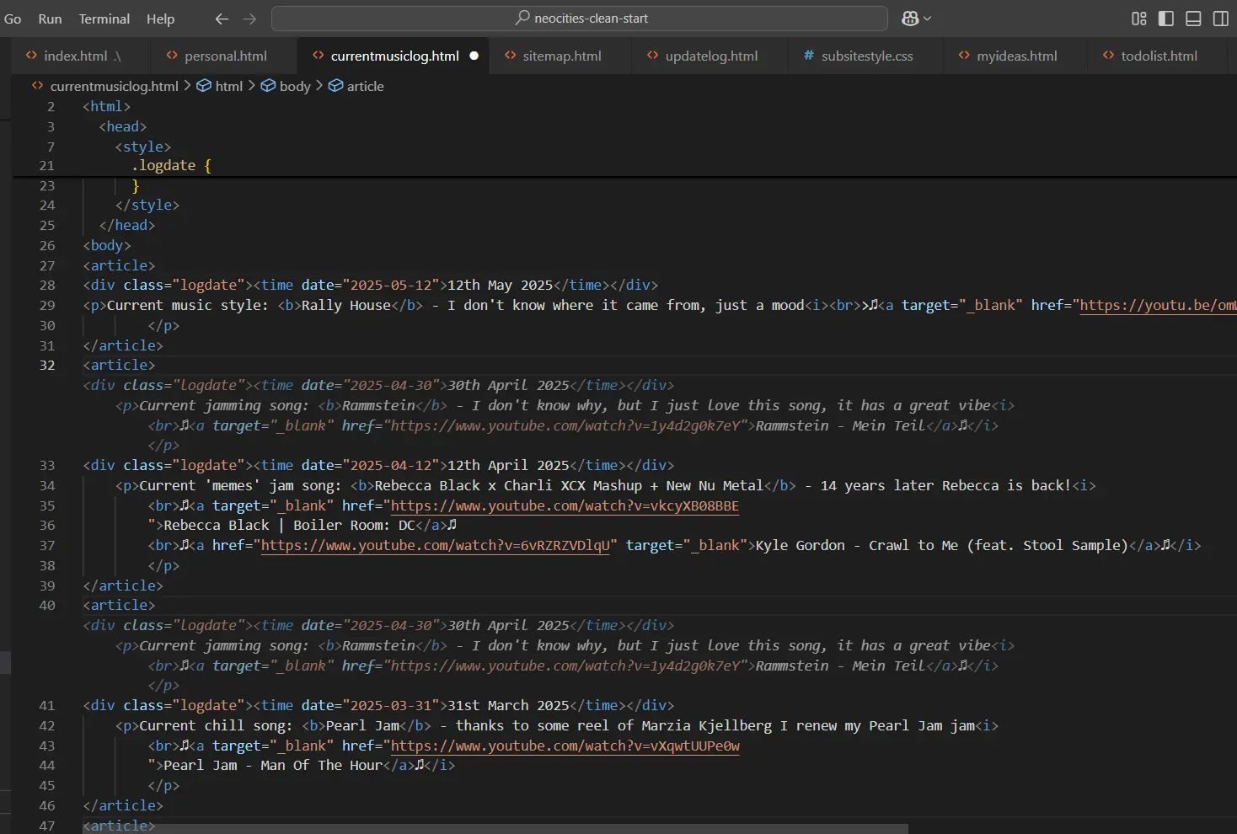Open the todolist.html tab
Viewport: 1237px width, 834px height.
coord(1159,56)
